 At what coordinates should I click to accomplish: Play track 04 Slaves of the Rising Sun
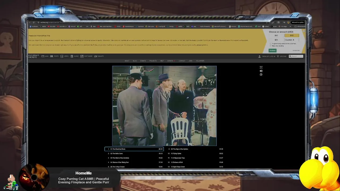tap(134, 162)
